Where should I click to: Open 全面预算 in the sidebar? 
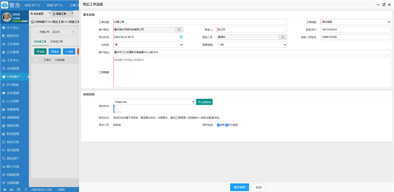point(14,183)
